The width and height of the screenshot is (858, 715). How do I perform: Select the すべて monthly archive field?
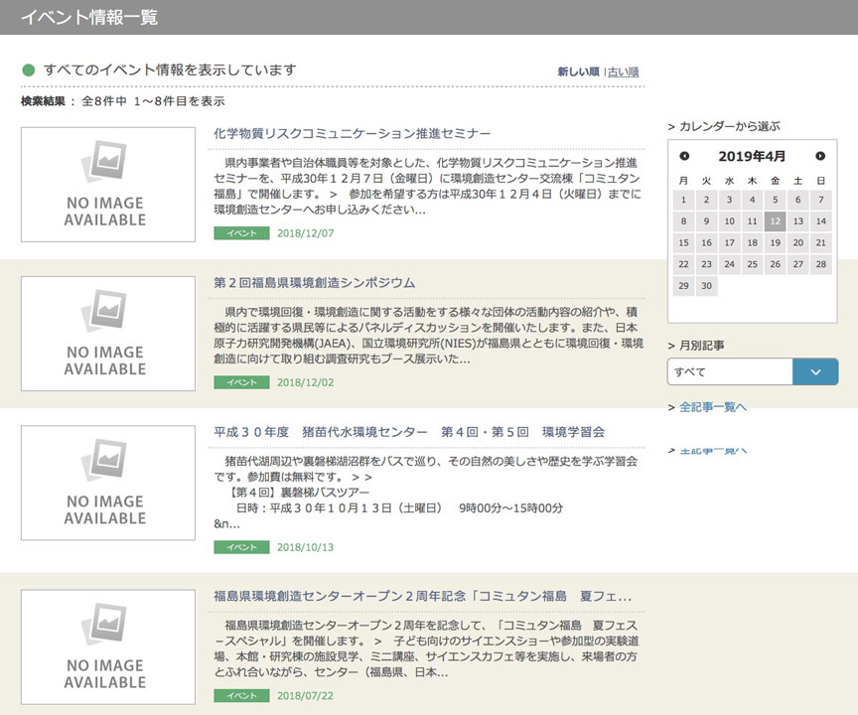point(730,371)
